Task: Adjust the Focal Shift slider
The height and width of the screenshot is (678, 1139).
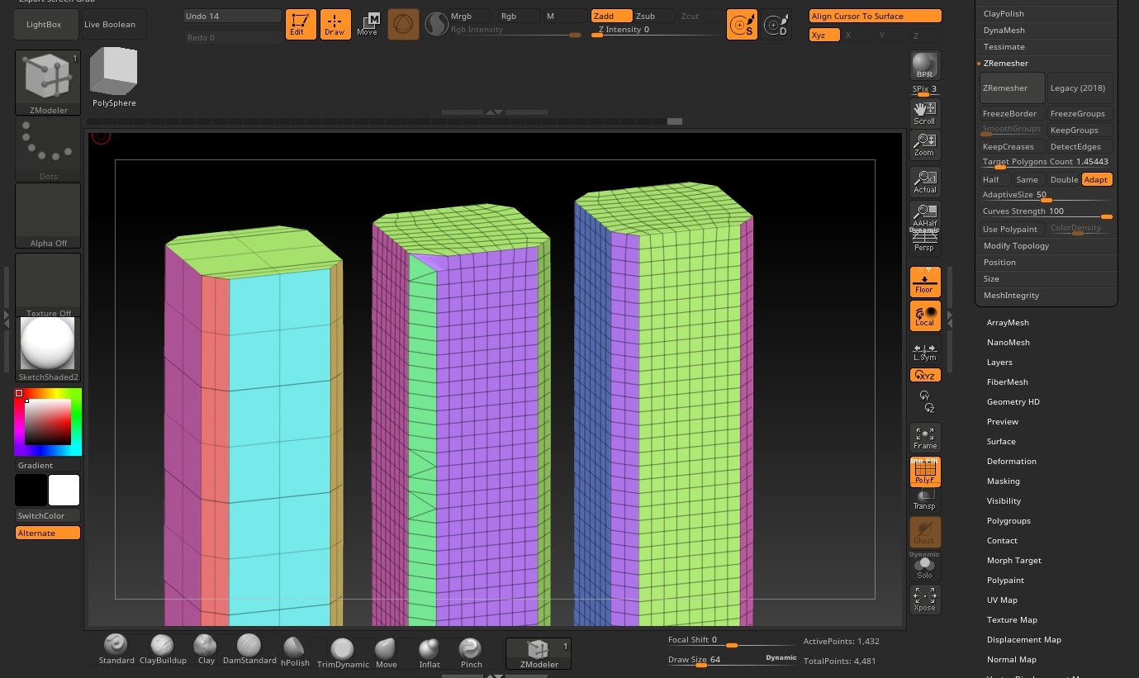Action: [x=733, y=641]
